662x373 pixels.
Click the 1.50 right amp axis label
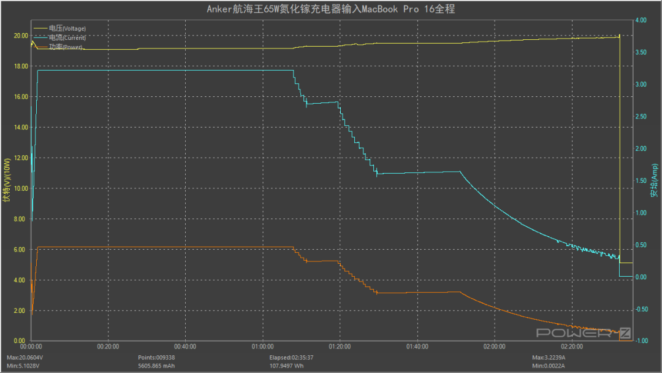(x=641, y=180)
